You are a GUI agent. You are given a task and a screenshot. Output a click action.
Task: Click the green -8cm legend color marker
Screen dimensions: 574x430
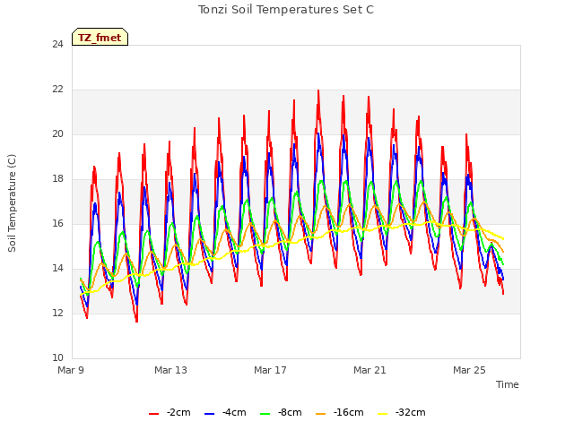[x=265, y=414]
